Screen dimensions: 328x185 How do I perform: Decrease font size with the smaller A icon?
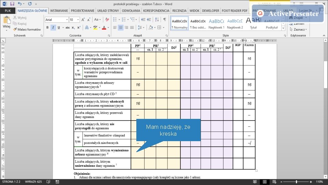click(x=89, y=20)
